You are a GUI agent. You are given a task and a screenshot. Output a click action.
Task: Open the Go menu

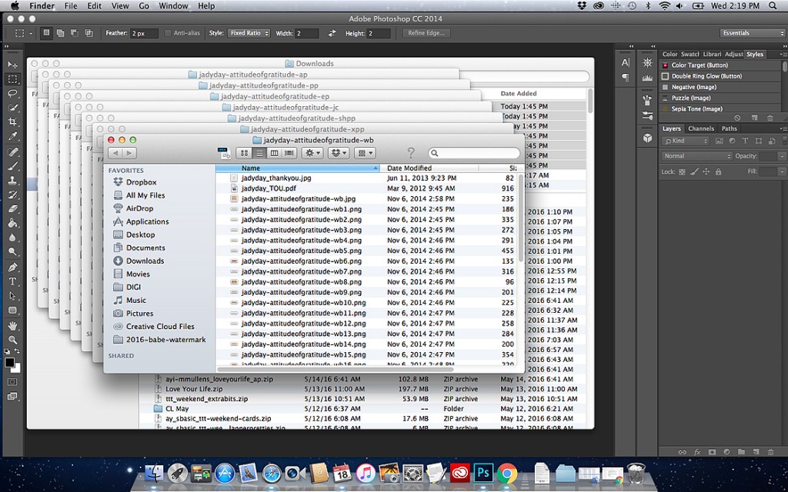144,6
